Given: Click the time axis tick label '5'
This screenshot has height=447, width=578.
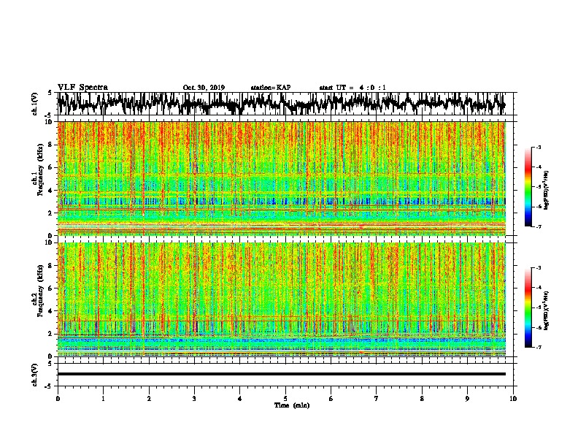Looking at the screenshot, I should [285, 399].
